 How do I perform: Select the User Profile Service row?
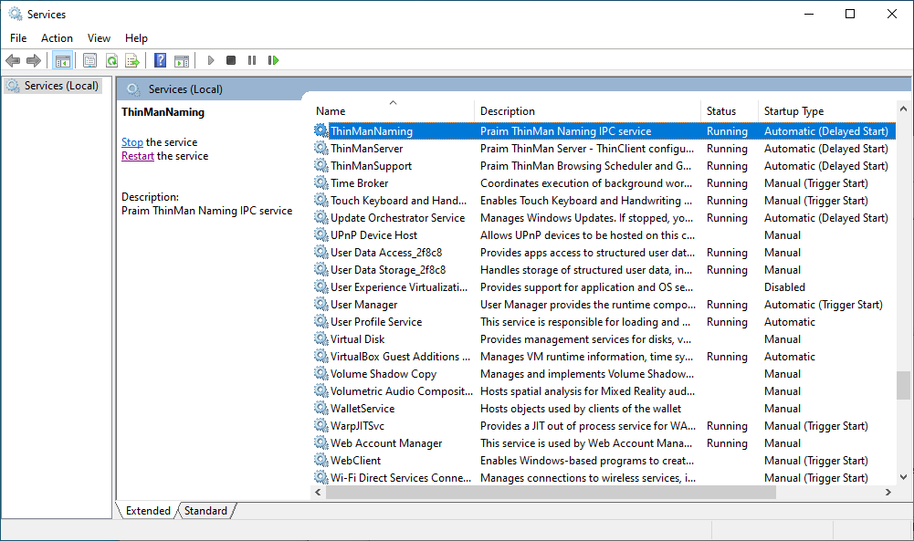(x=604, y=321)
